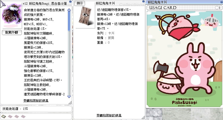Close the 粉紅兔兔卡片 description window
The height and width of the screenshot is (120, 223).
tap(143, 1)
